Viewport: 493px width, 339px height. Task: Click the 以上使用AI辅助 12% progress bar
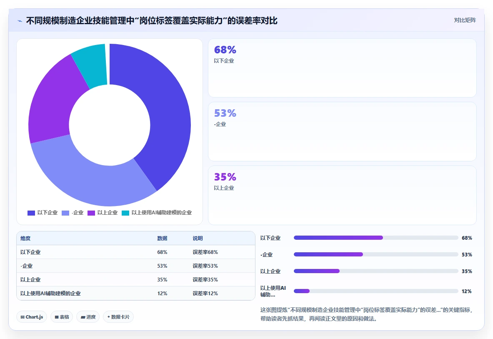point(376,291)
